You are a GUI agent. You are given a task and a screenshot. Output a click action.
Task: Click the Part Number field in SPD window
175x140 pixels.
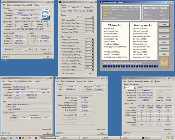[146, 98]
